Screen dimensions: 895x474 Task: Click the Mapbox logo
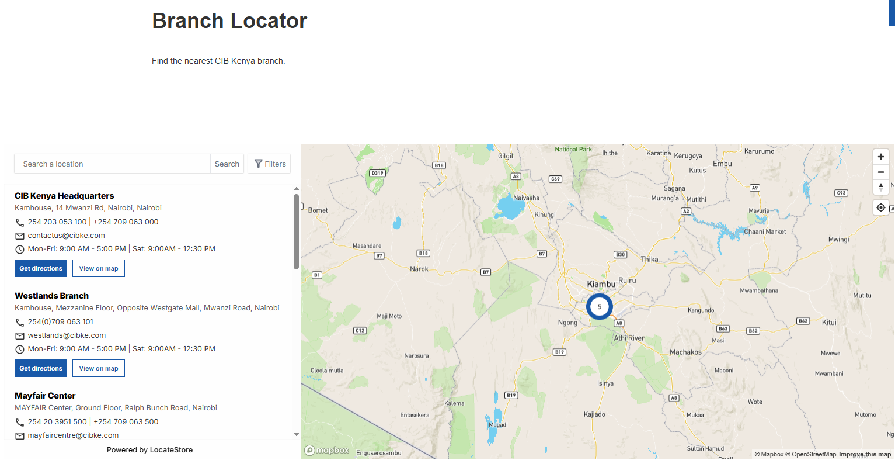pos(327,450)
